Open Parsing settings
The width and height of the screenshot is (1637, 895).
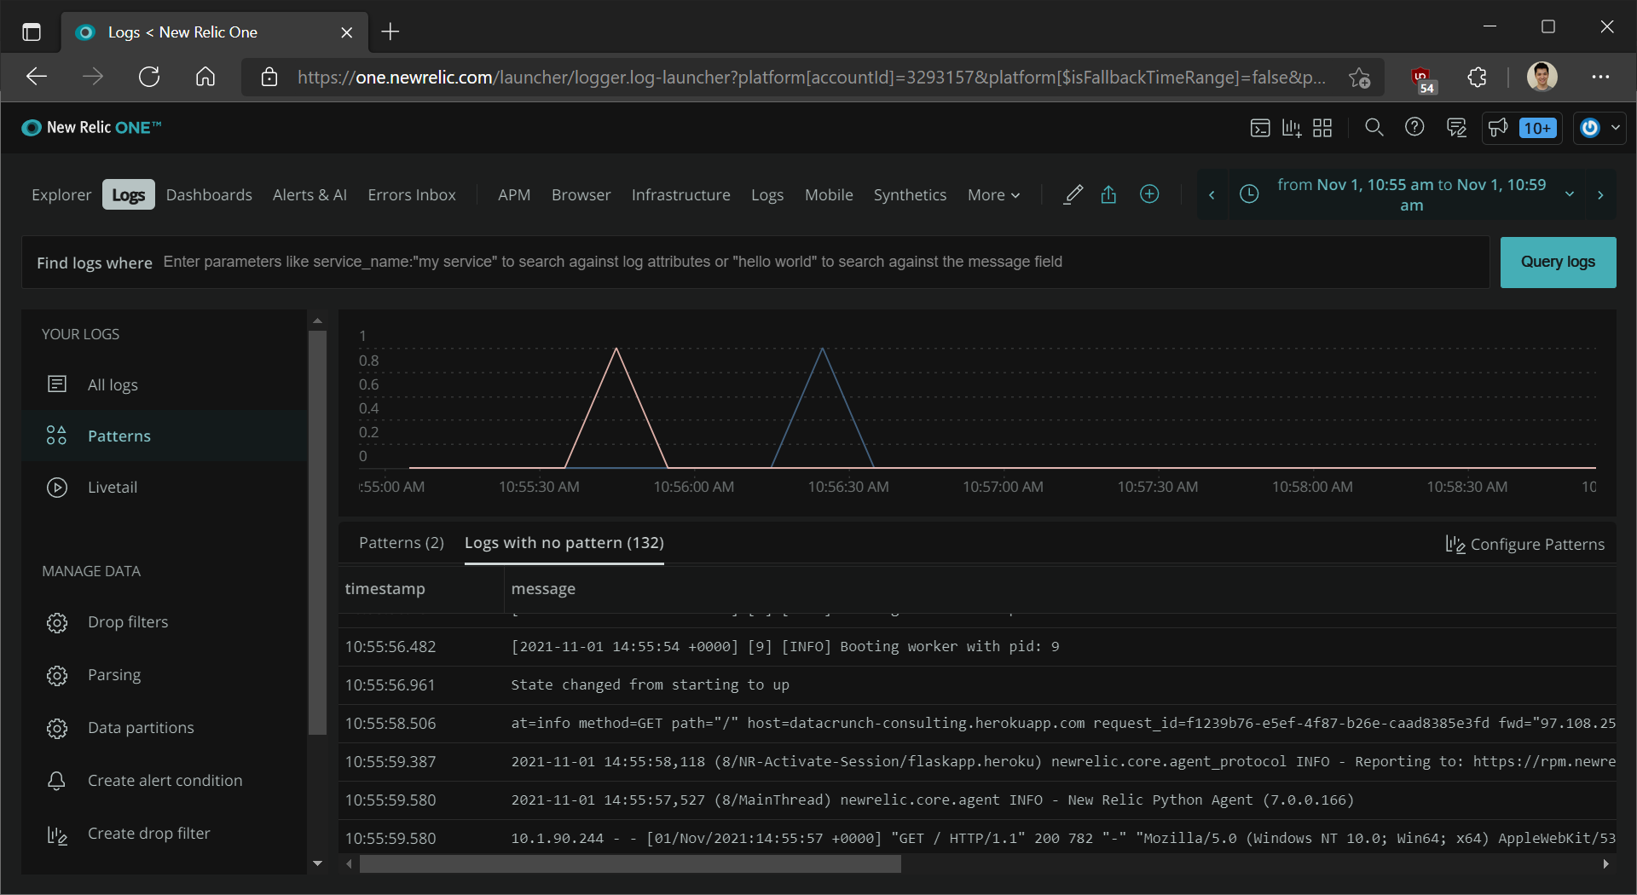point(165,675)
